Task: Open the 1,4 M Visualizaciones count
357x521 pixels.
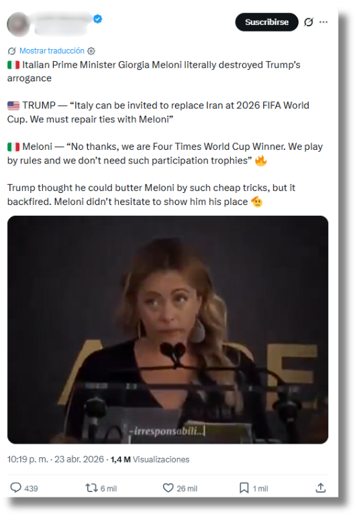Action: pyautogui.click(x=150, y=459)
